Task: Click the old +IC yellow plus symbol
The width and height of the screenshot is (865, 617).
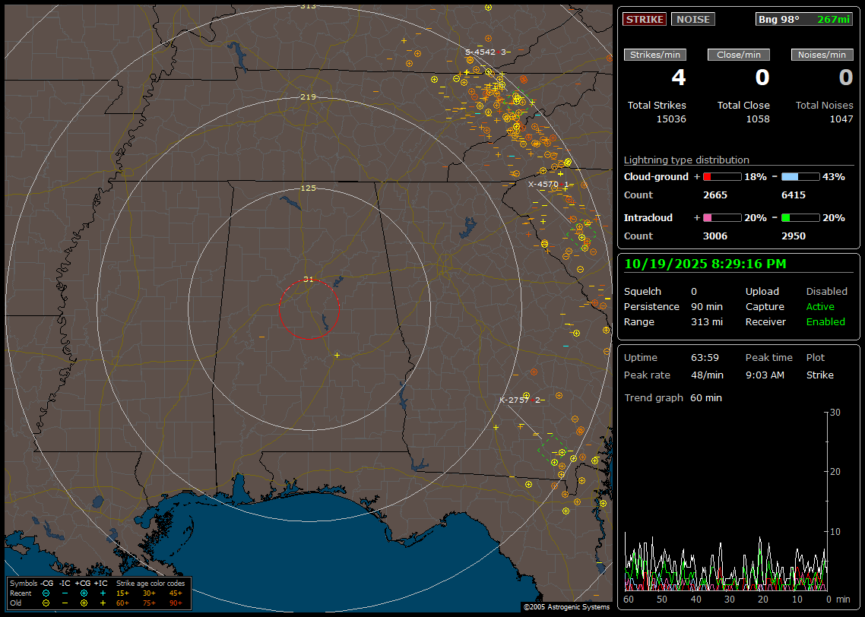Action: pos(103,603)
